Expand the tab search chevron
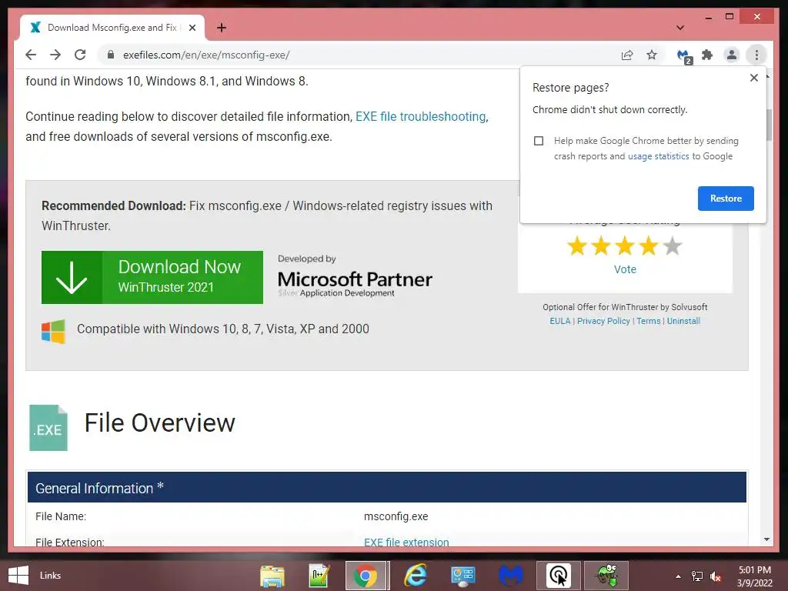Viewport: 788px width, 591px height. click(680, 28)
